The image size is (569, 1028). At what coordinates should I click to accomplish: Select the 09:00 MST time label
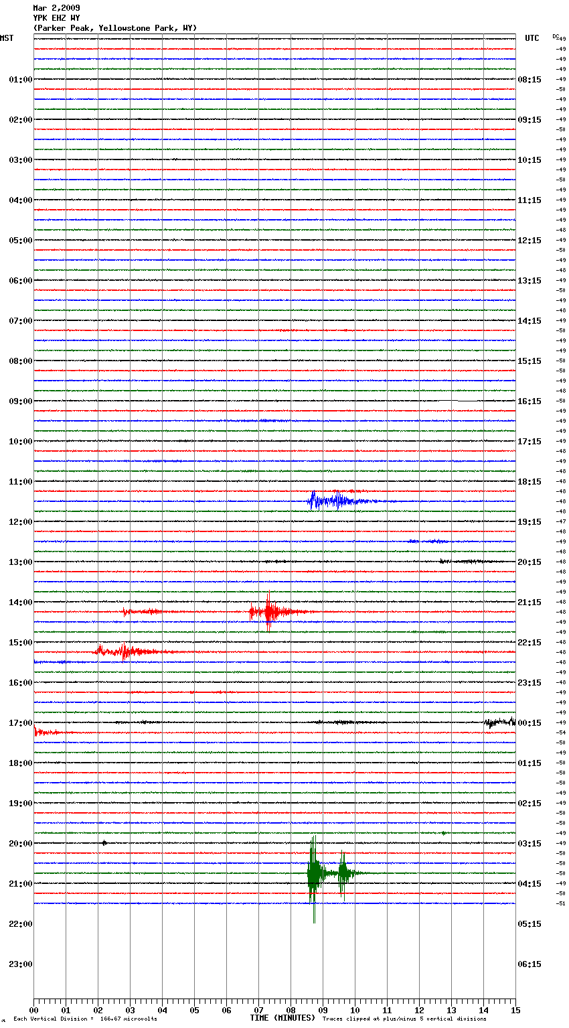21,401
